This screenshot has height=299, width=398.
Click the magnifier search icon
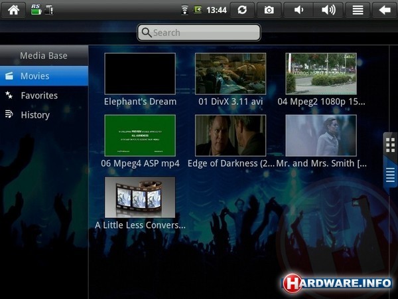pyautogui.click(x=147, y=33)
